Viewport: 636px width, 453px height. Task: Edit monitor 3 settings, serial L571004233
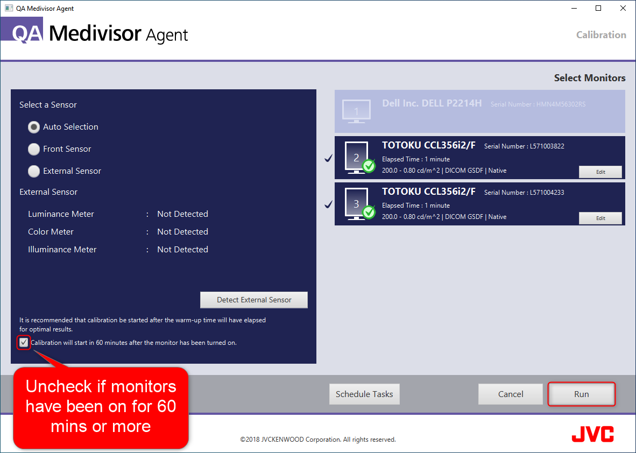(x=600, y=218)
